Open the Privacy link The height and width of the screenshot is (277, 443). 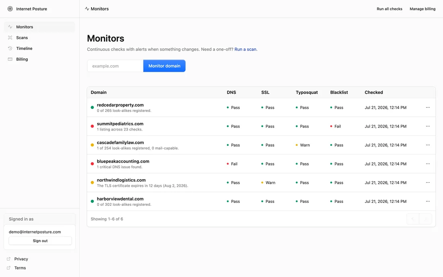click(21, 259)
